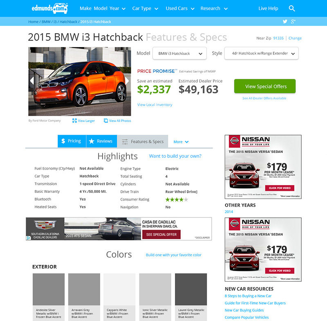This screenshot has height=321, width=327.
Task: Open See All Dealer Offers Available
Action: coord(264,98)
